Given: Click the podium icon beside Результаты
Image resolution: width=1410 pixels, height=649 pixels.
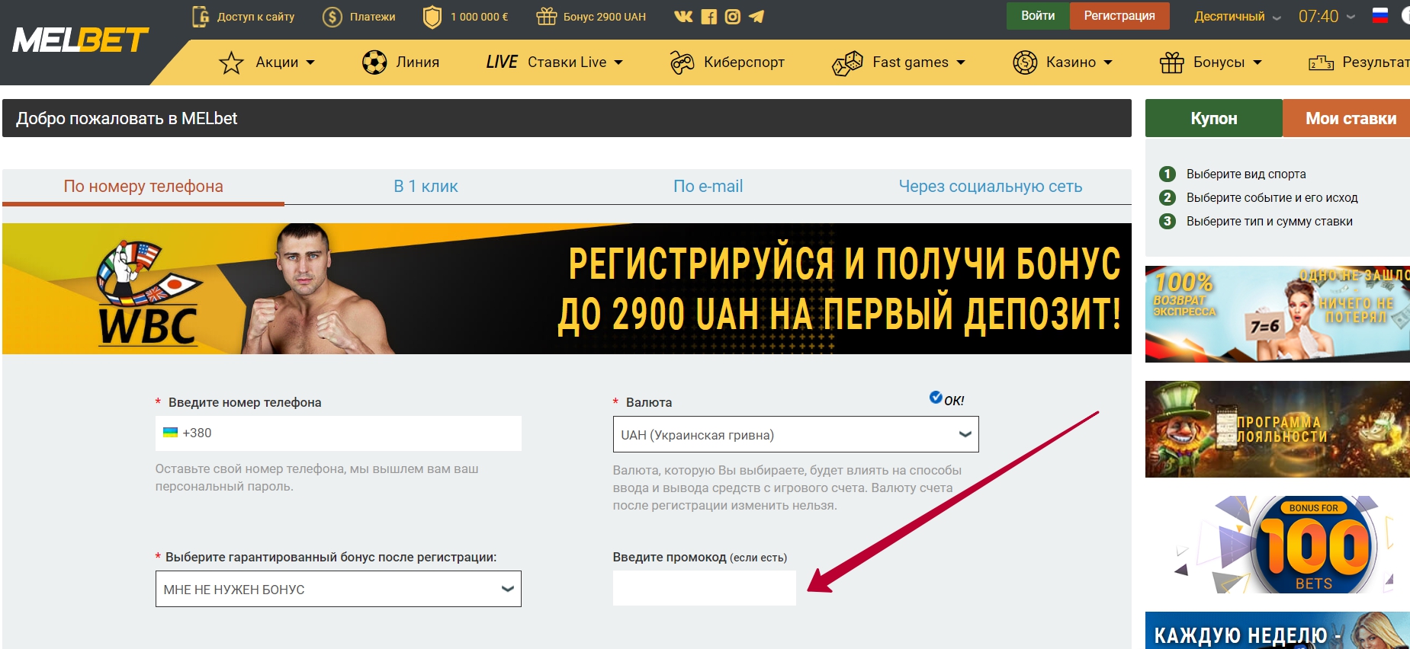Looking at the screenshot, I should click(x=1321, y=62).
